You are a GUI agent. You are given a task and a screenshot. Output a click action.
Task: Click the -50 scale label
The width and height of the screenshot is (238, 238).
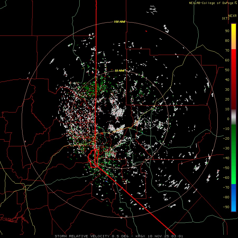pos(226,168)
